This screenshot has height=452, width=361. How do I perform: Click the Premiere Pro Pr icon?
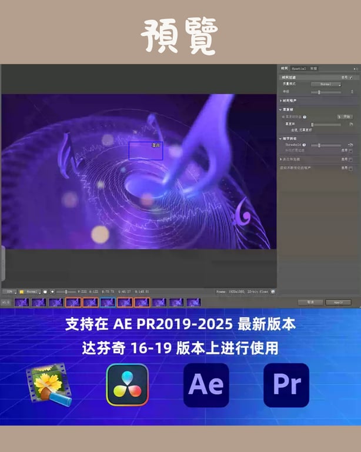pyautogui.click(x=286, y=385)
